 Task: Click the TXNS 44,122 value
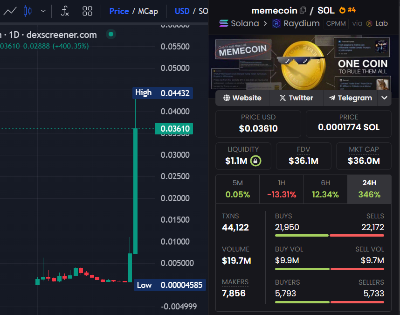235,227
